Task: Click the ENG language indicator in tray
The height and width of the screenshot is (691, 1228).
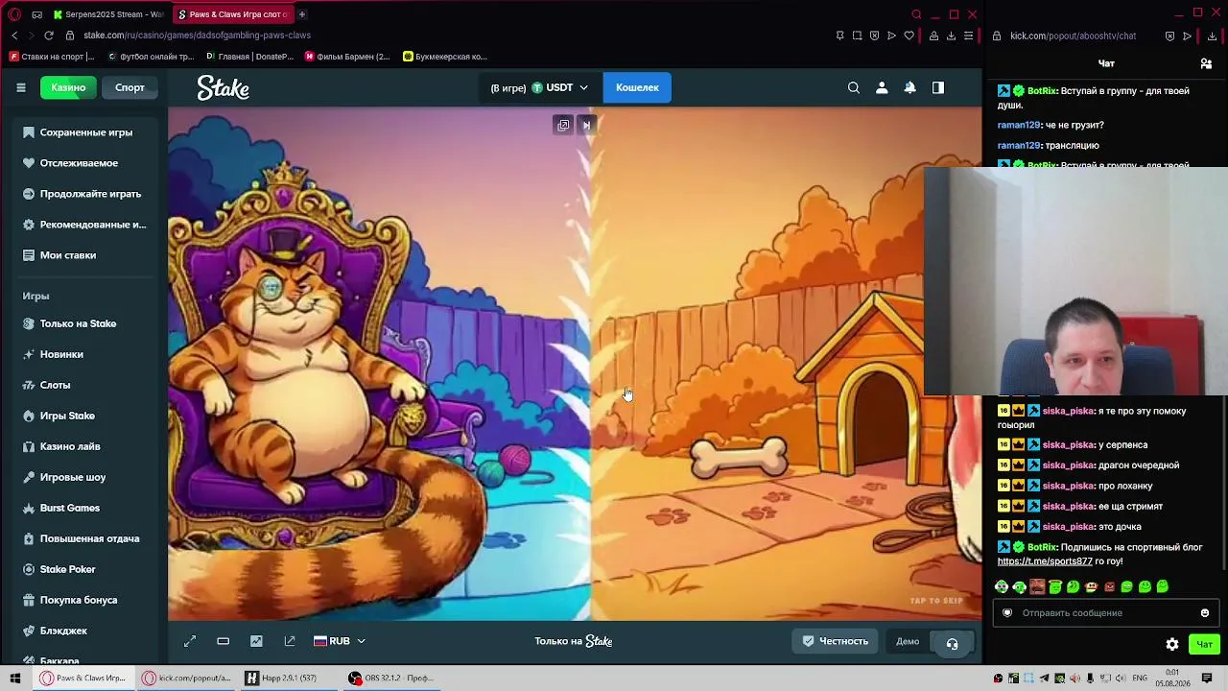Action: (1141, 679)
